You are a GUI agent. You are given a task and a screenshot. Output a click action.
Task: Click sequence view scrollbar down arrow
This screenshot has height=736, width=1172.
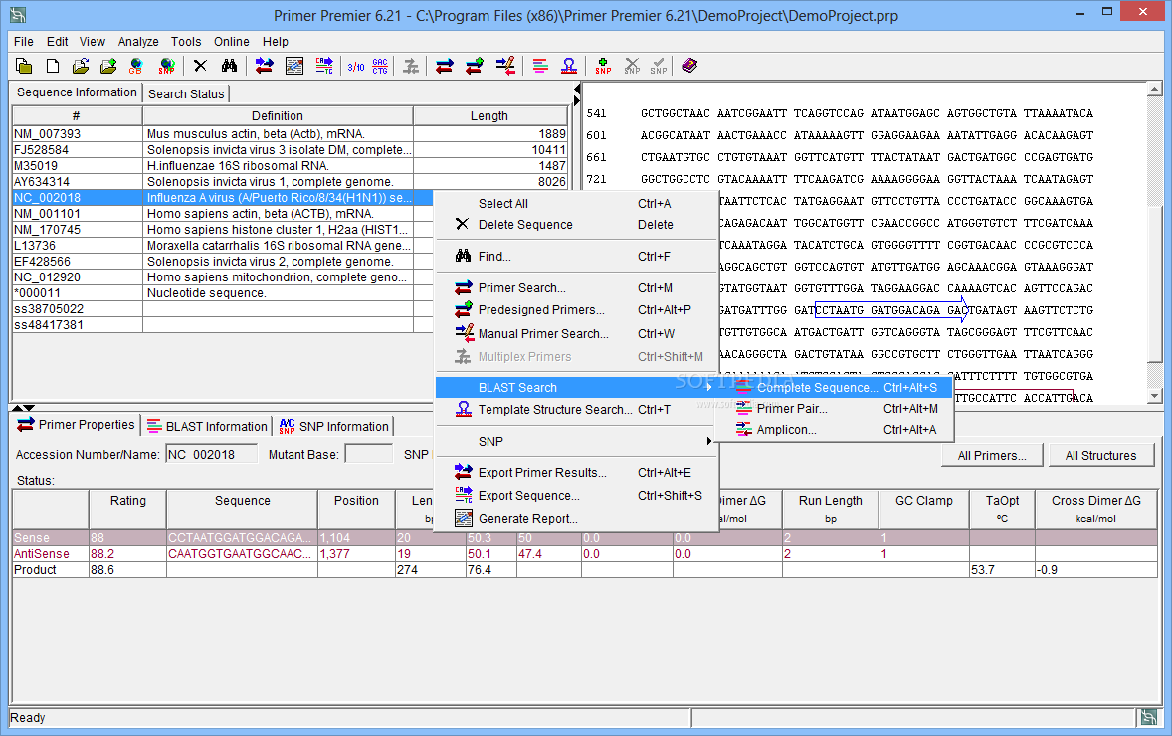point(1155,396)
